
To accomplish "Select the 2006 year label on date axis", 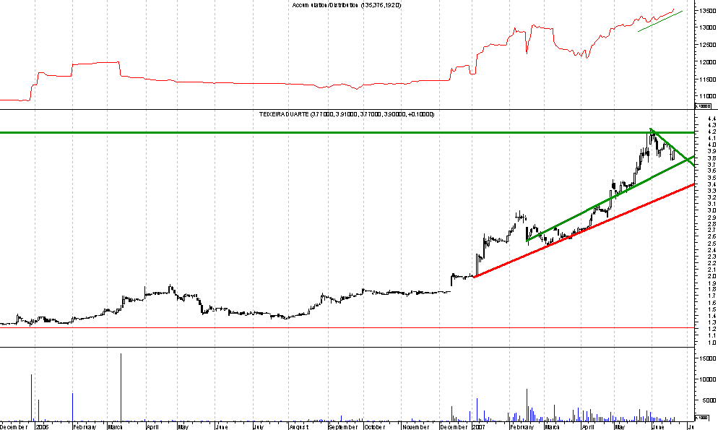I will [x=42, y=427].
